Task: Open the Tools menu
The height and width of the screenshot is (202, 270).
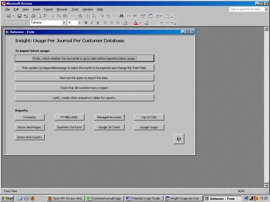Action: coord(75,9)
